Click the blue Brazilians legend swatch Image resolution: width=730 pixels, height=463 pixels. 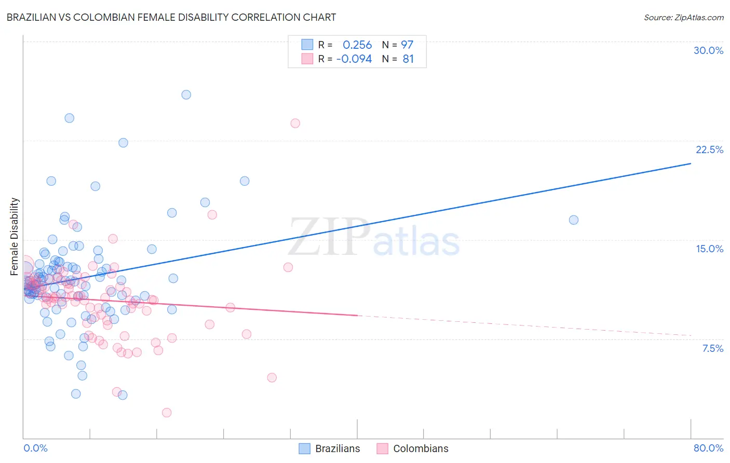305,448
